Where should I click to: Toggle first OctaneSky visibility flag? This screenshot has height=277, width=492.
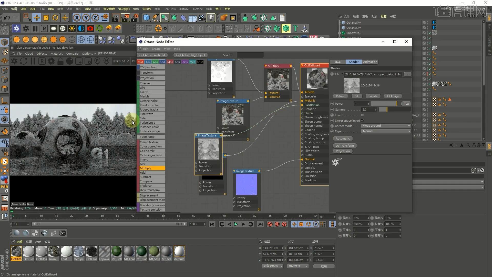click(x=427, y=23)
